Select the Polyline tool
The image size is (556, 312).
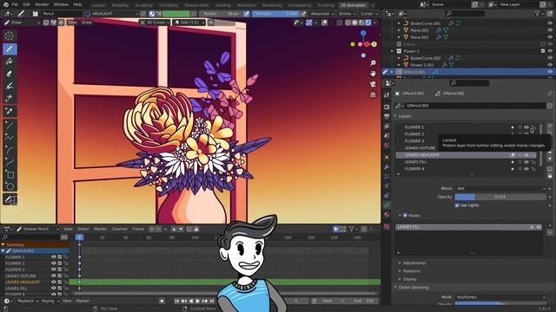[x=10, y=138]
